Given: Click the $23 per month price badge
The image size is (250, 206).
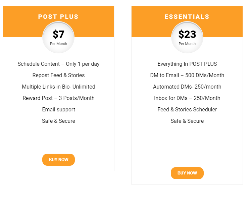Looking at the screenshot, I should coord(187,35).
